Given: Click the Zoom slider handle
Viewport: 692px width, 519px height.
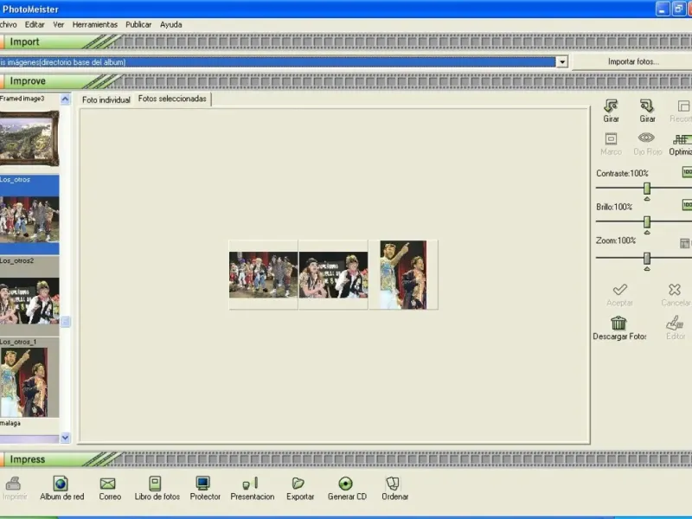Looking at the screenshot, I should (647, 258).
